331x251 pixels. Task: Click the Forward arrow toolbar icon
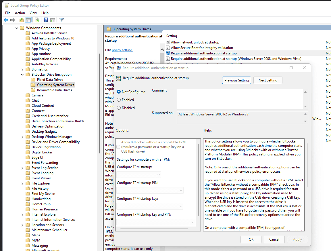[13, 20]
